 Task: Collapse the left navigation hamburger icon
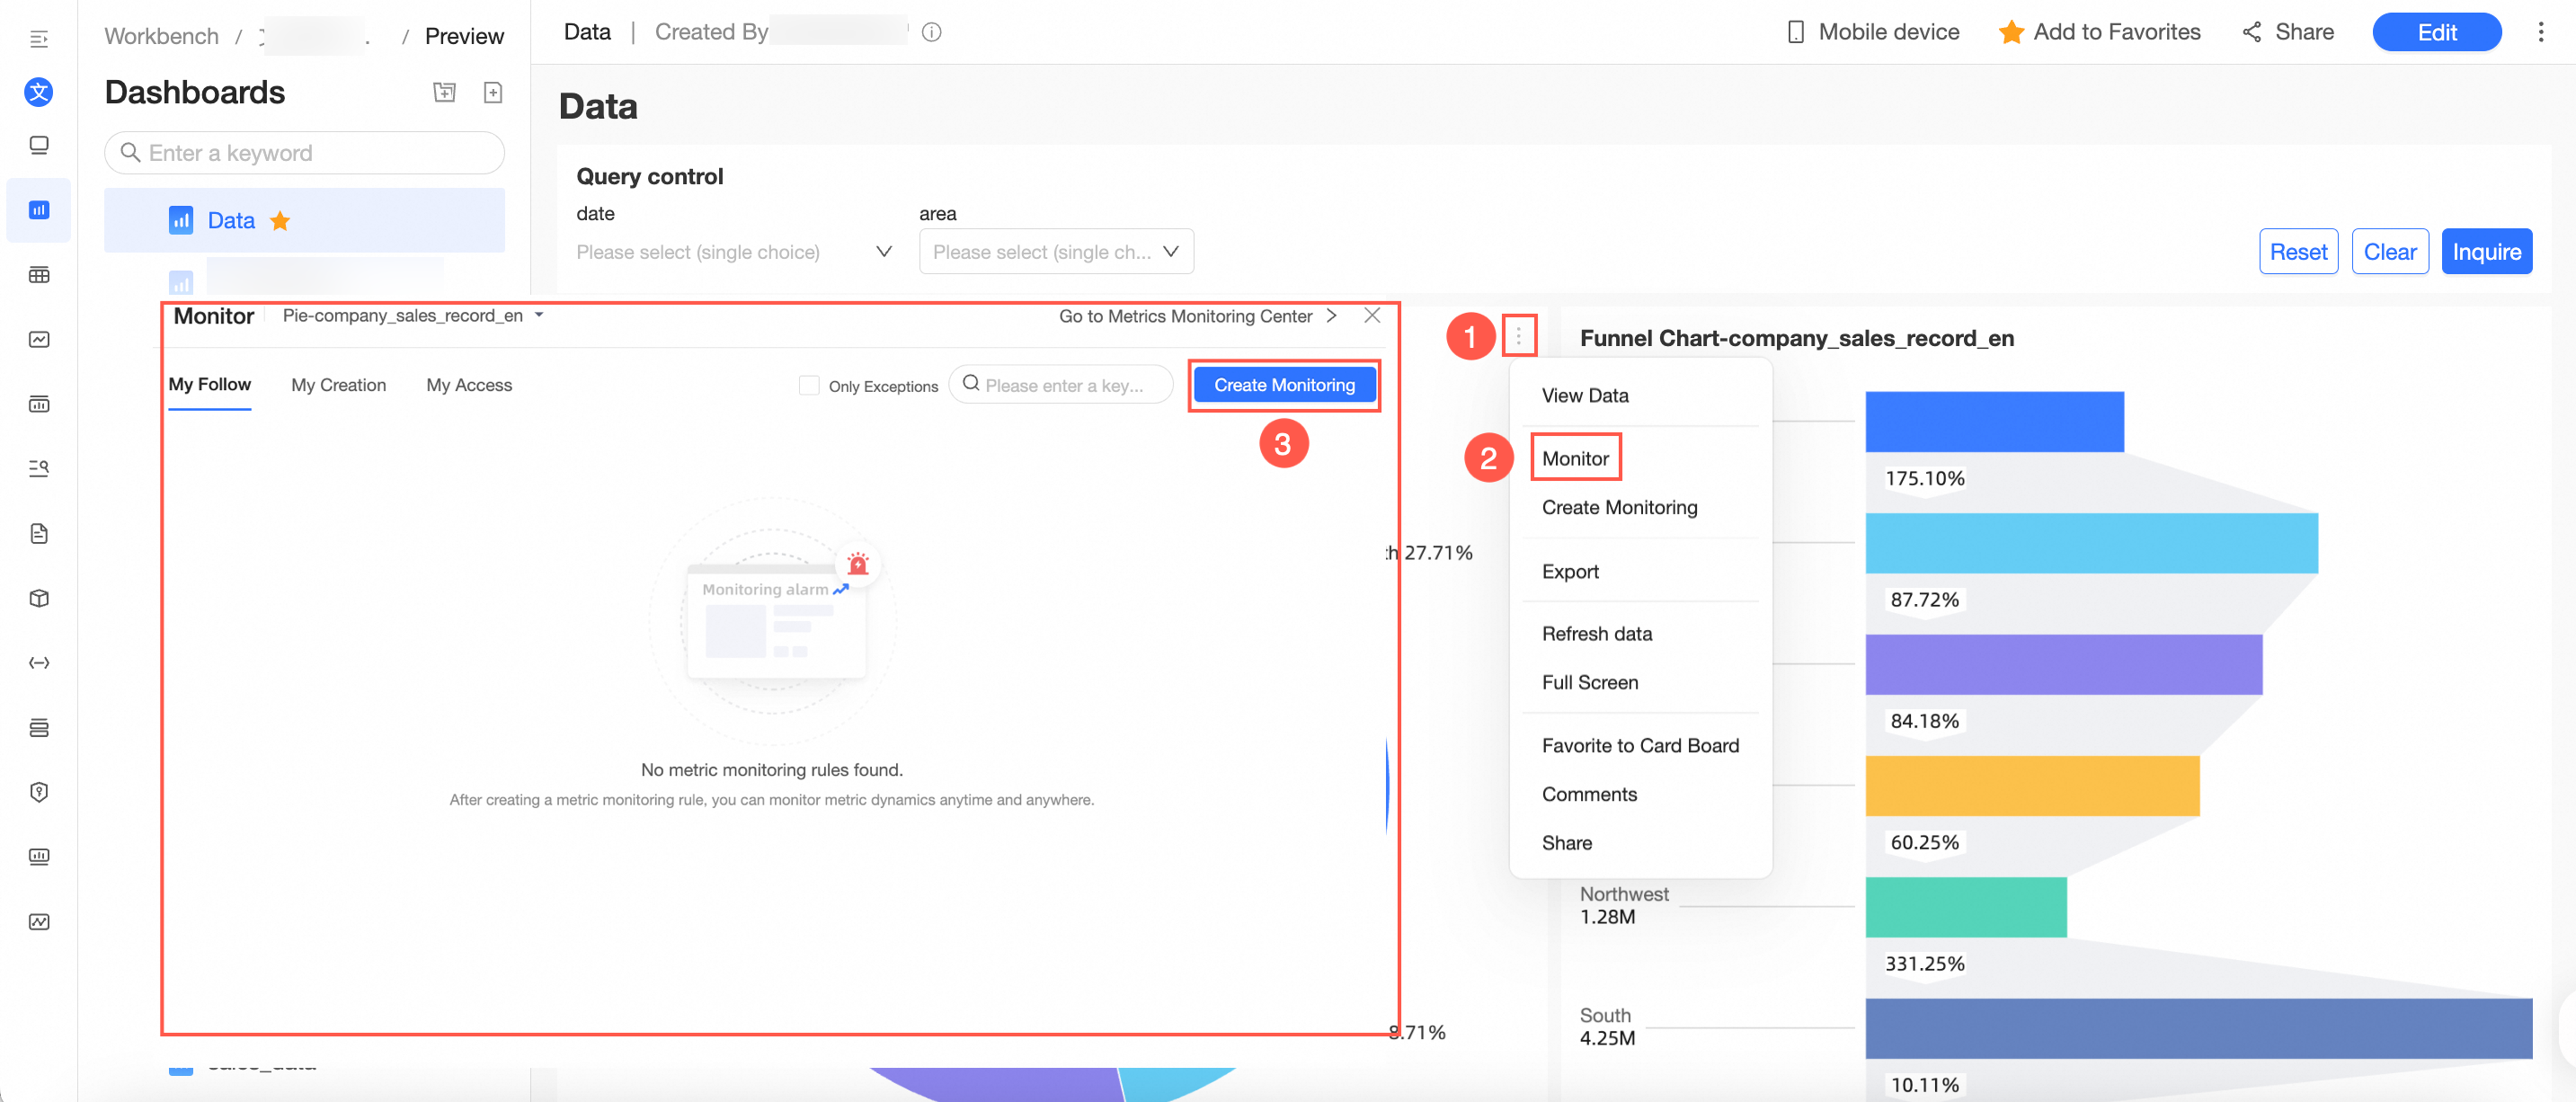coord(39,39)
